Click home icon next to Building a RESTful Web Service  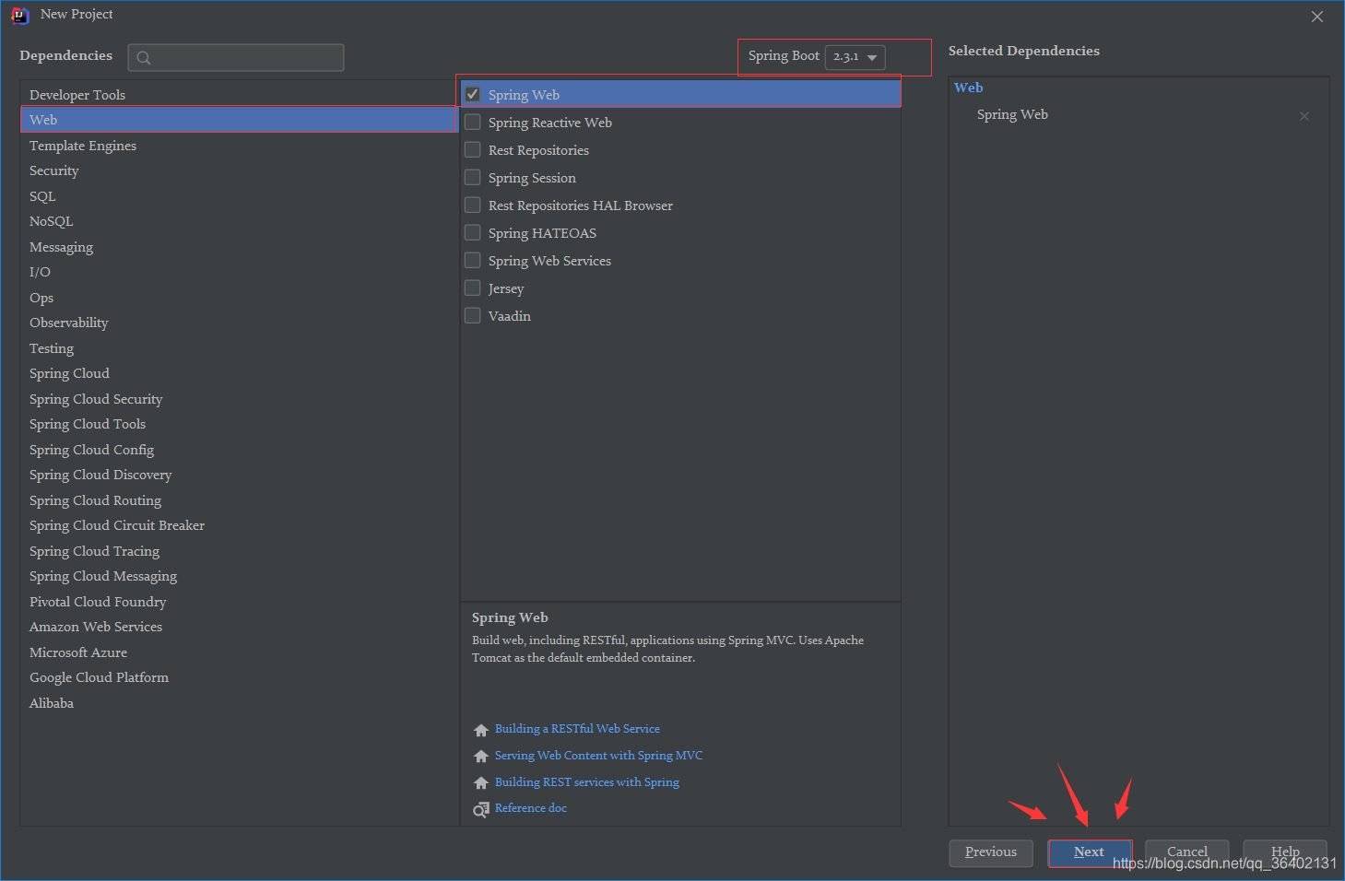[x=481, y=730]
